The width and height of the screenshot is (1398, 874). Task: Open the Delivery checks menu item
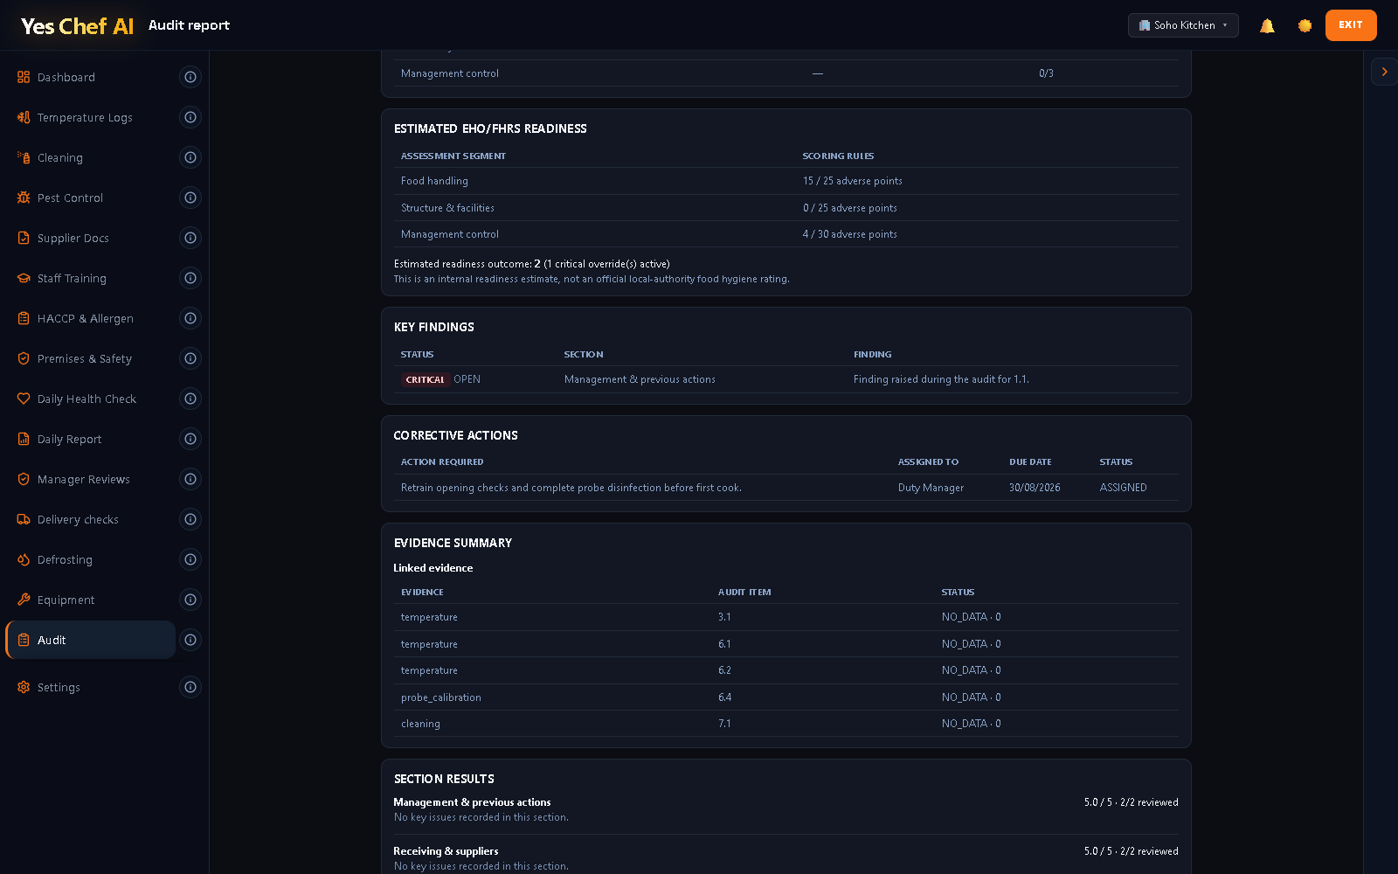click(x=91, y=519)
